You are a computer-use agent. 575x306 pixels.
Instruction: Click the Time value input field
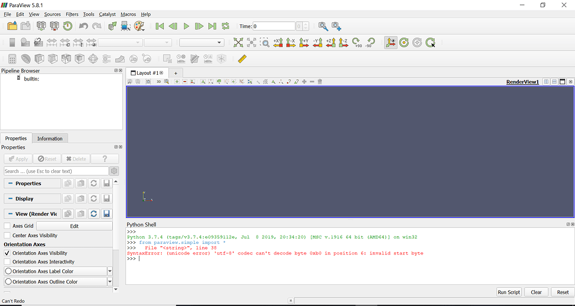point(274,27)
